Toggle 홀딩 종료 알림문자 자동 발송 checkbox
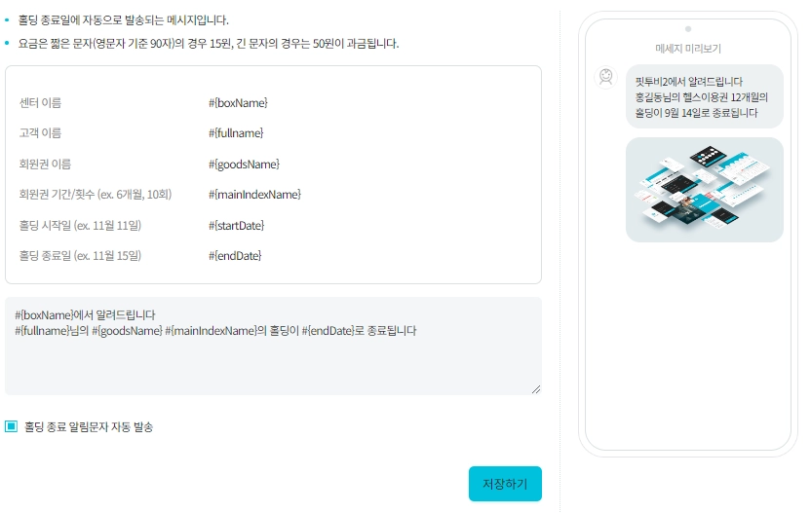The width and height of the screenshot is (811, 513). (x=11, y=426)
